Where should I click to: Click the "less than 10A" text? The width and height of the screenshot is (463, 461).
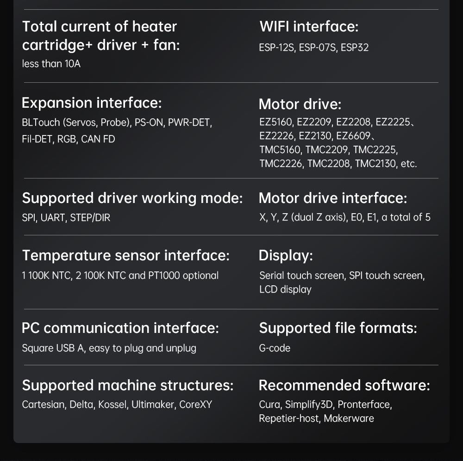pos(51,64)
